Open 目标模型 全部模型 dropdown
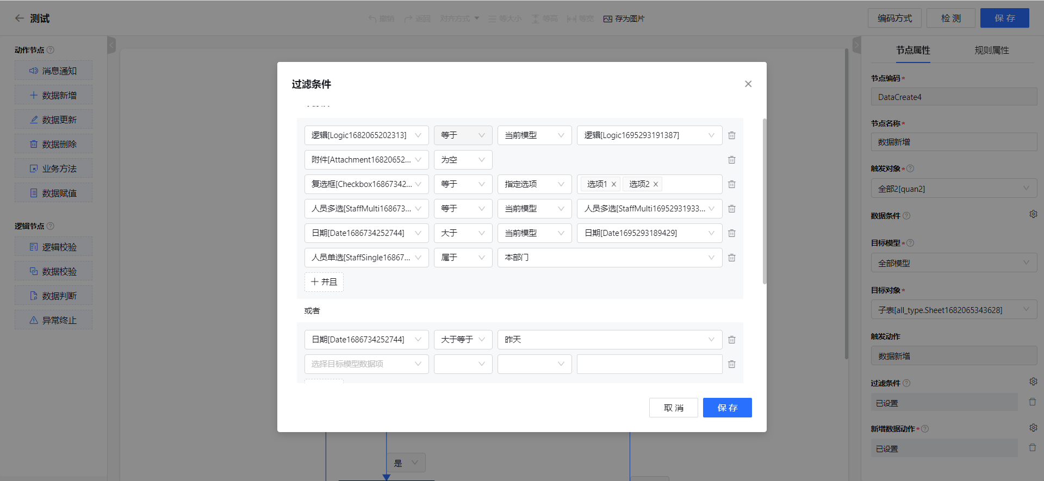The width and height of the screenshot is (1044, 481). tap(954, 263)
